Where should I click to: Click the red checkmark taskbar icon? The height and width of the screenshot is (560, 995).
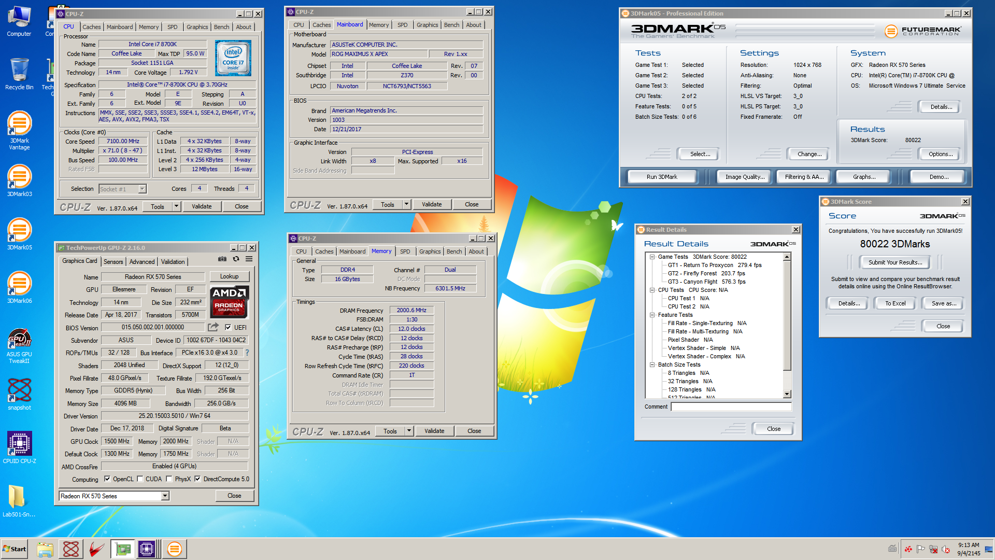(x=96, y=549)
